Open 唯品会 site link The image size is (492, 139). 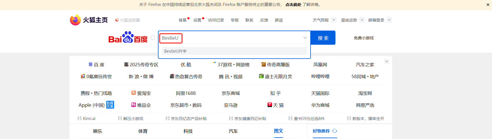point(141,105)
